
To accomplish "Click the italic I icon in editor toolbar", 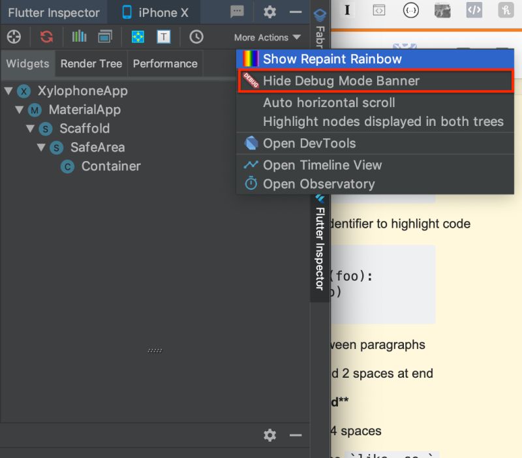I will 347,10.
